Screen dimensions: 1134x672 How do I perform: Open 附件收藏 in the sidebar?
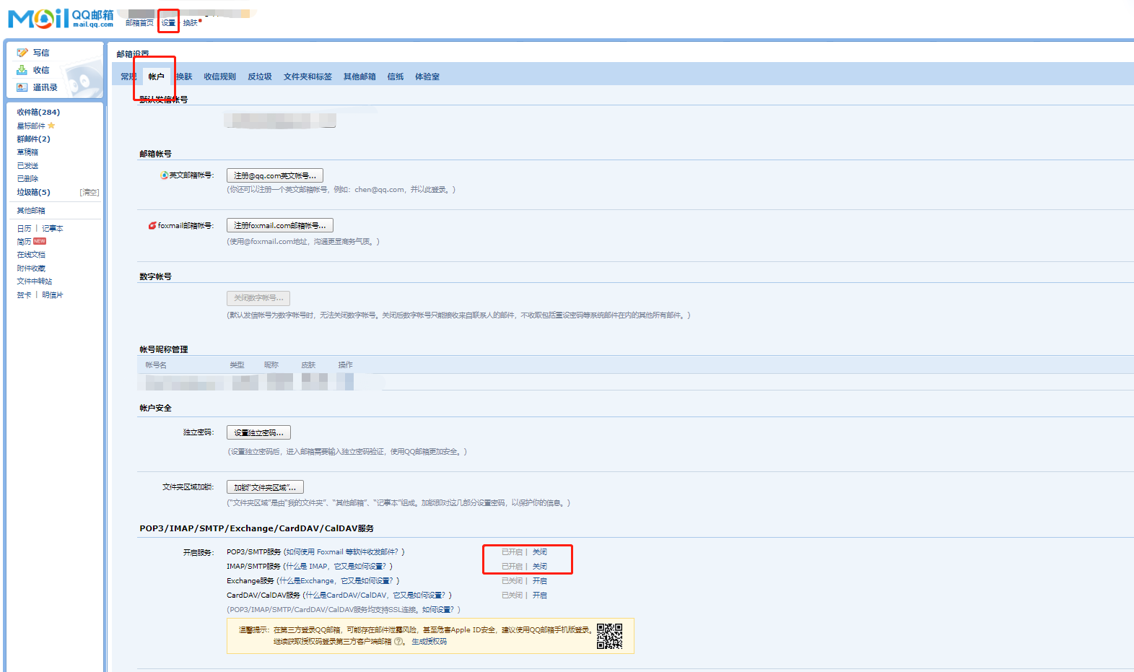click(x=31, y=268)
